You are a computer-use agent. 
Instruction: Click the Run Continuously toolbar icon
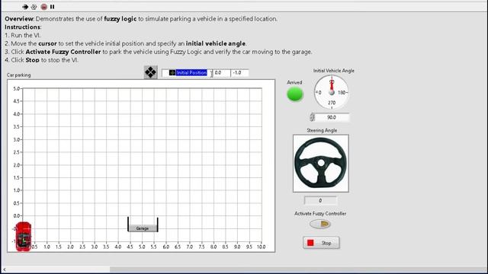34,7
